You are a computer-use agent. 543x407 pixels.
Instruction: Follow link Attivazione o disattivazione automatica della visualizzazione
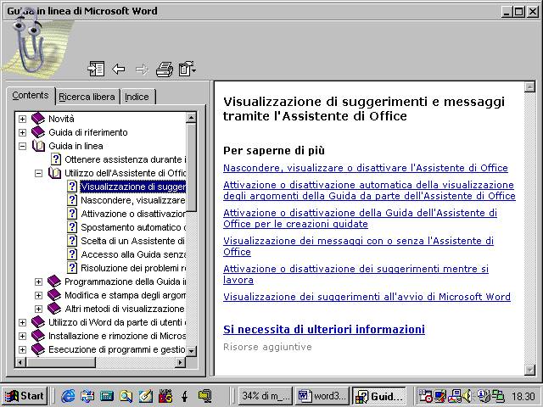(369, 190)
